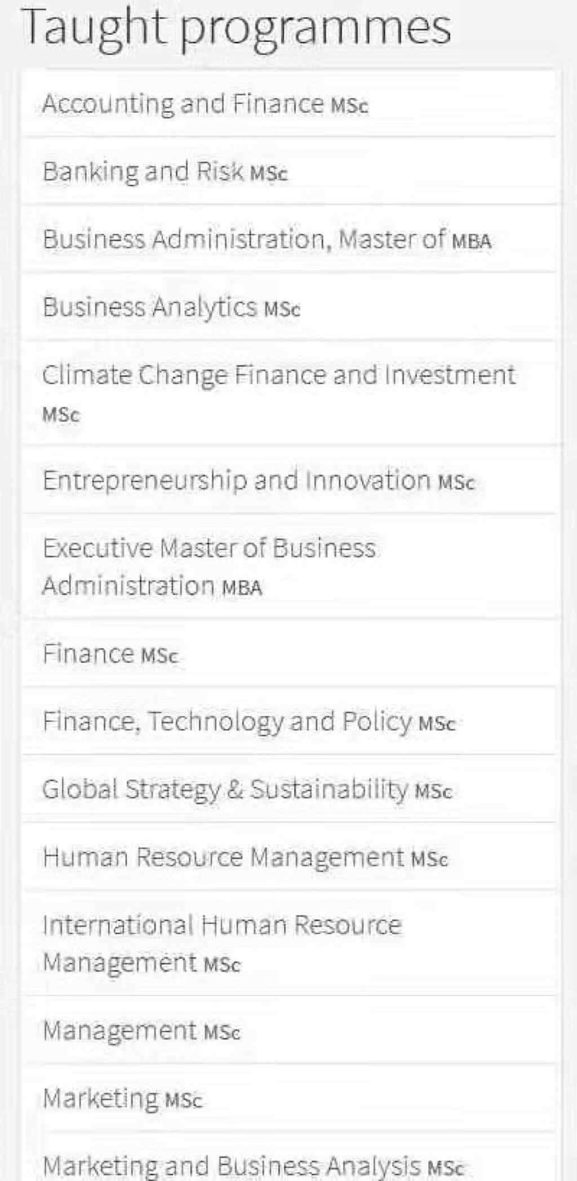Open Entrepreneurship and Innovation MSc
This screenshot has width=577, height=1181.
click(288, 481)
